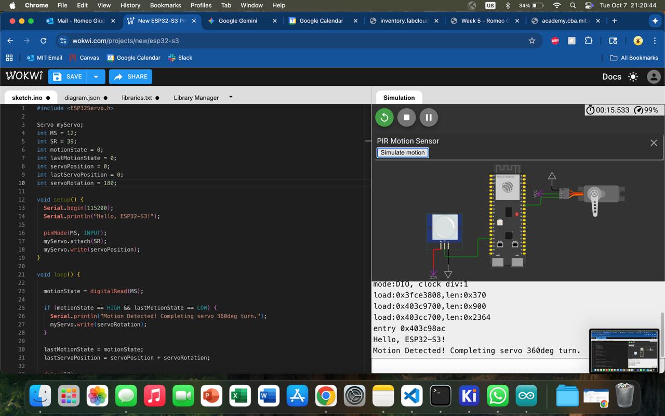Open the Chrome extensions puzzle icon
Image resolution: width=665 pixels, height=416 pixels.
(x=589, y=41)
